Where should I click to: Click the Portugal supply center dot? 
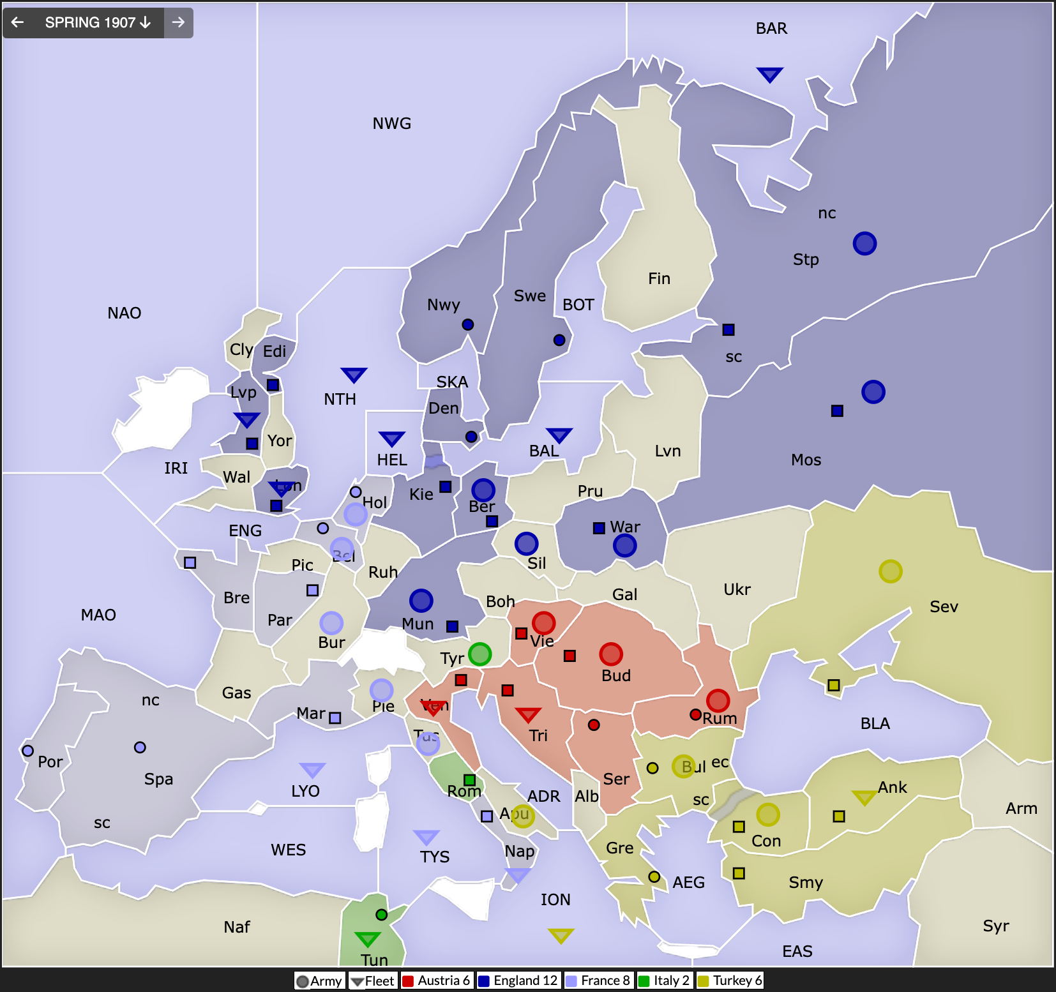click(x=27, y=751)
